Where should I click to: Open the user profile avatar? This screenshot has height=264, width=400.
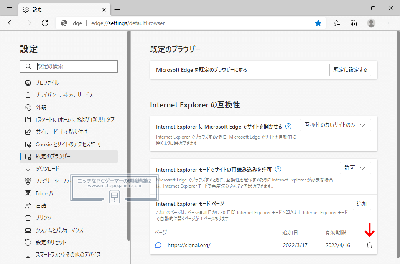pyautogui.click(x=371, y=23)
